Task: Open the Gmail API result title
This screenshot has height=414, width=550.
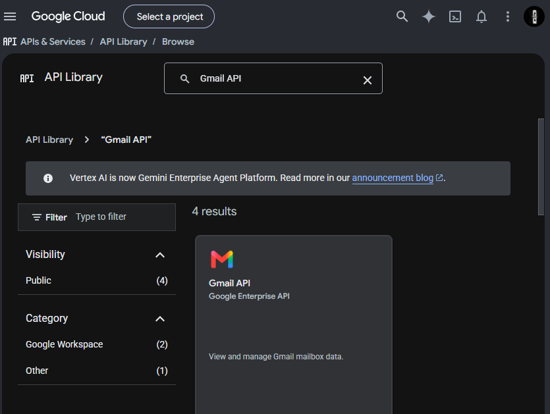Action: [x=229, y=283]
